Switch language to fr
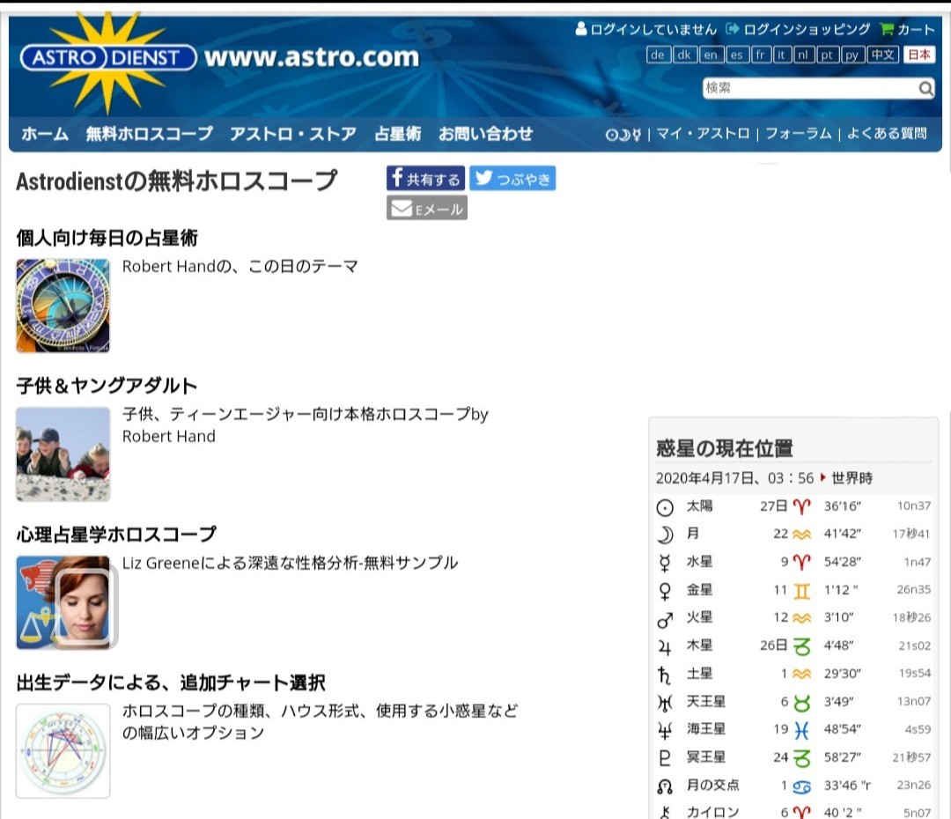The height and width of the screenshot is (819, 951). 760,55
